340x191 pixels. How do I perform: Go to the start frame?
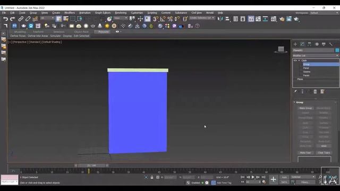point(242,177)
